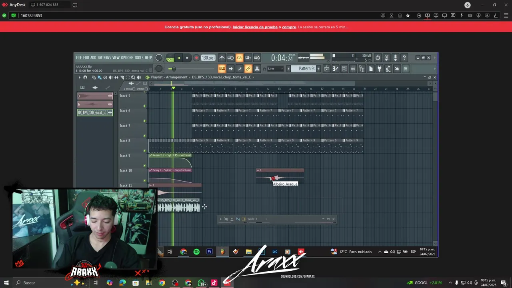
Task: Open the OPTIONS menu
Action: tap(127, 58)
